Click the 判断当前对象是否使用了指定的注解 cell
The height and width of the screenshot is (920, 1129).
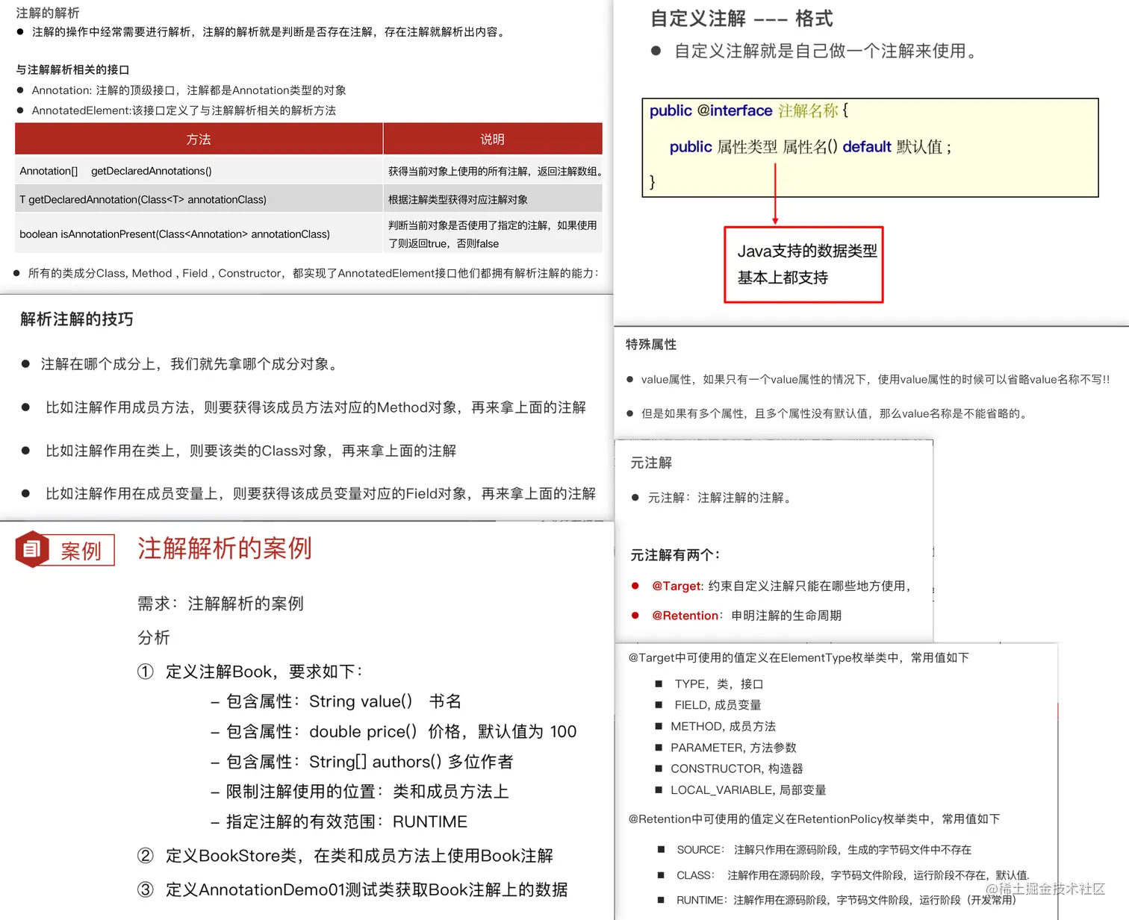pyautogui.click(x=493, y=234)
